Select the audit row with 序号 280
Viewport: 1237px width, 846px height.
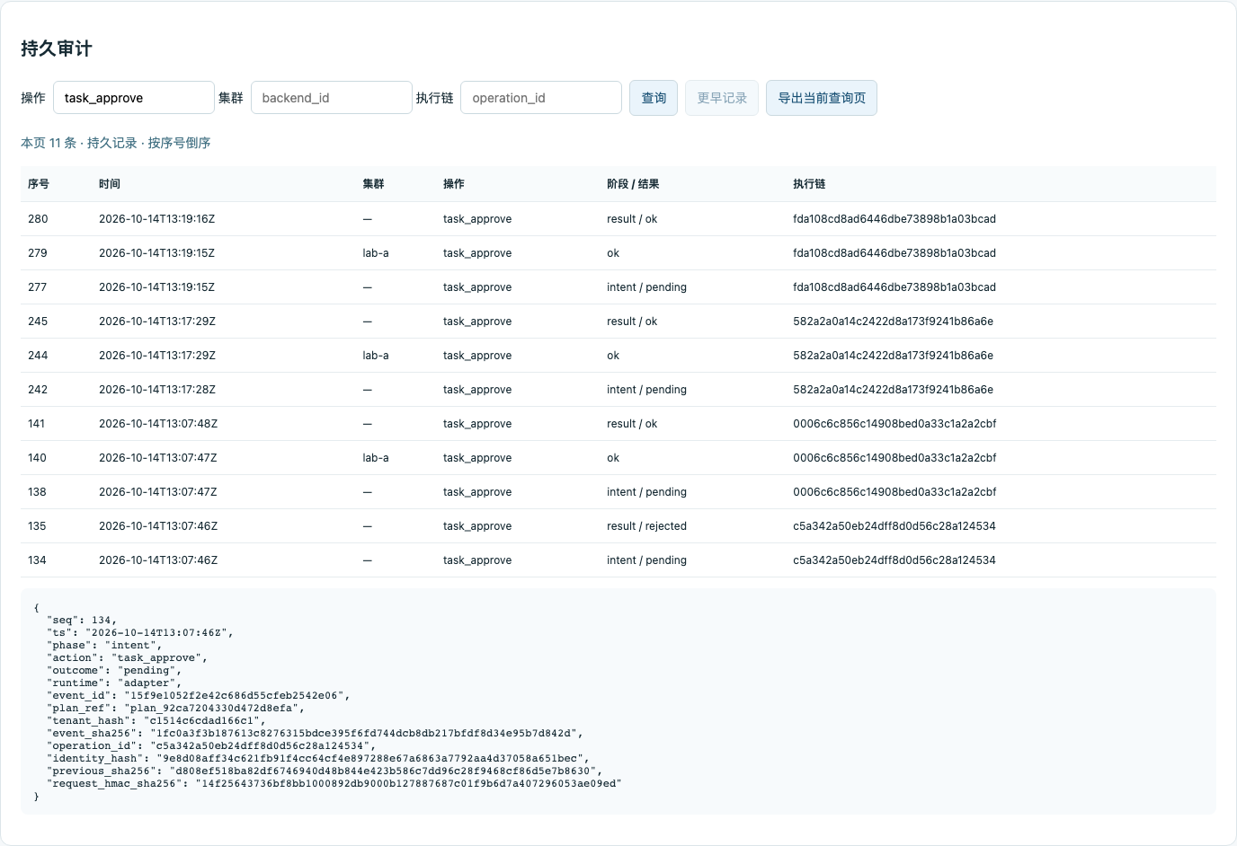618,219
